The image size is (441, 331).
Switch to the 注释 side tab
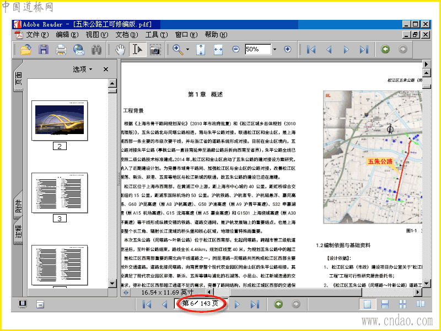[x=18, y=231]
